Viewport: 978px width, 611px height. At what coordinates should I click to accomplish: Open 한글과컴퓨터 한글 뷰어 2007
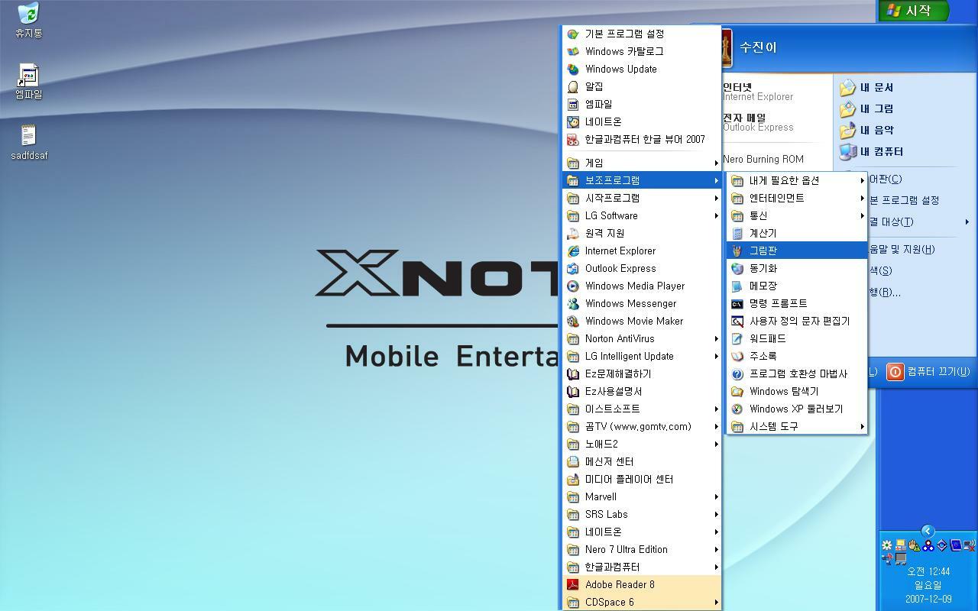click(x=642, y=139)
